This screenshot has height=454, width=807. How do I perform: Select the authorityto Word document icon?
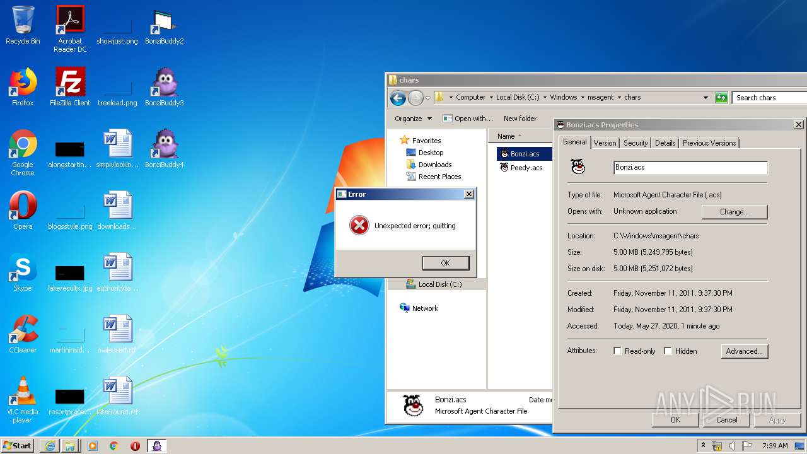click(x=117, y=272)
